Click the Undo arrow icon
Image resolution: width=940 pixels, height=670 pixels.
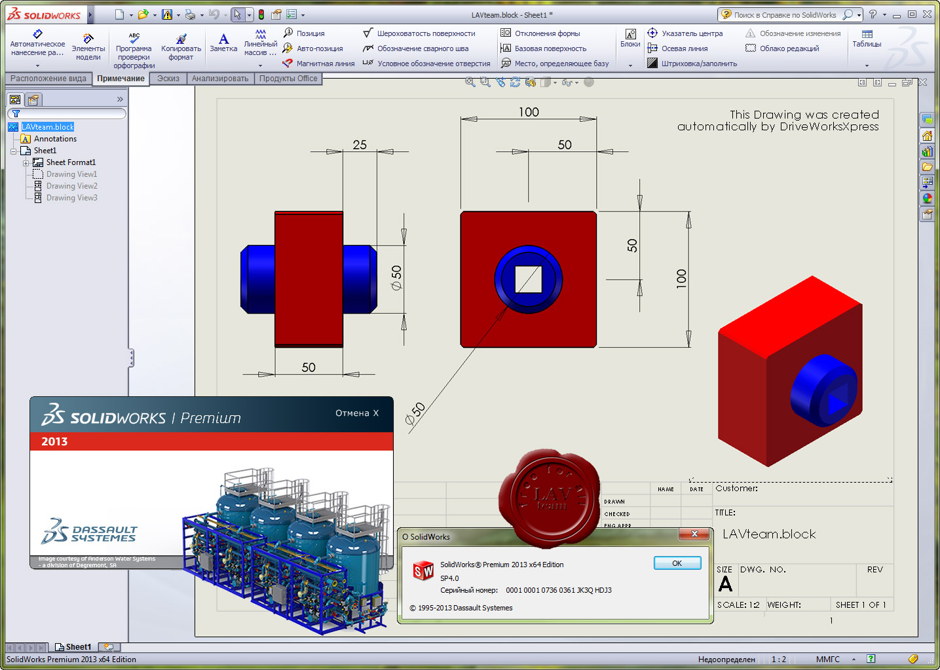(x=214, y=14)
